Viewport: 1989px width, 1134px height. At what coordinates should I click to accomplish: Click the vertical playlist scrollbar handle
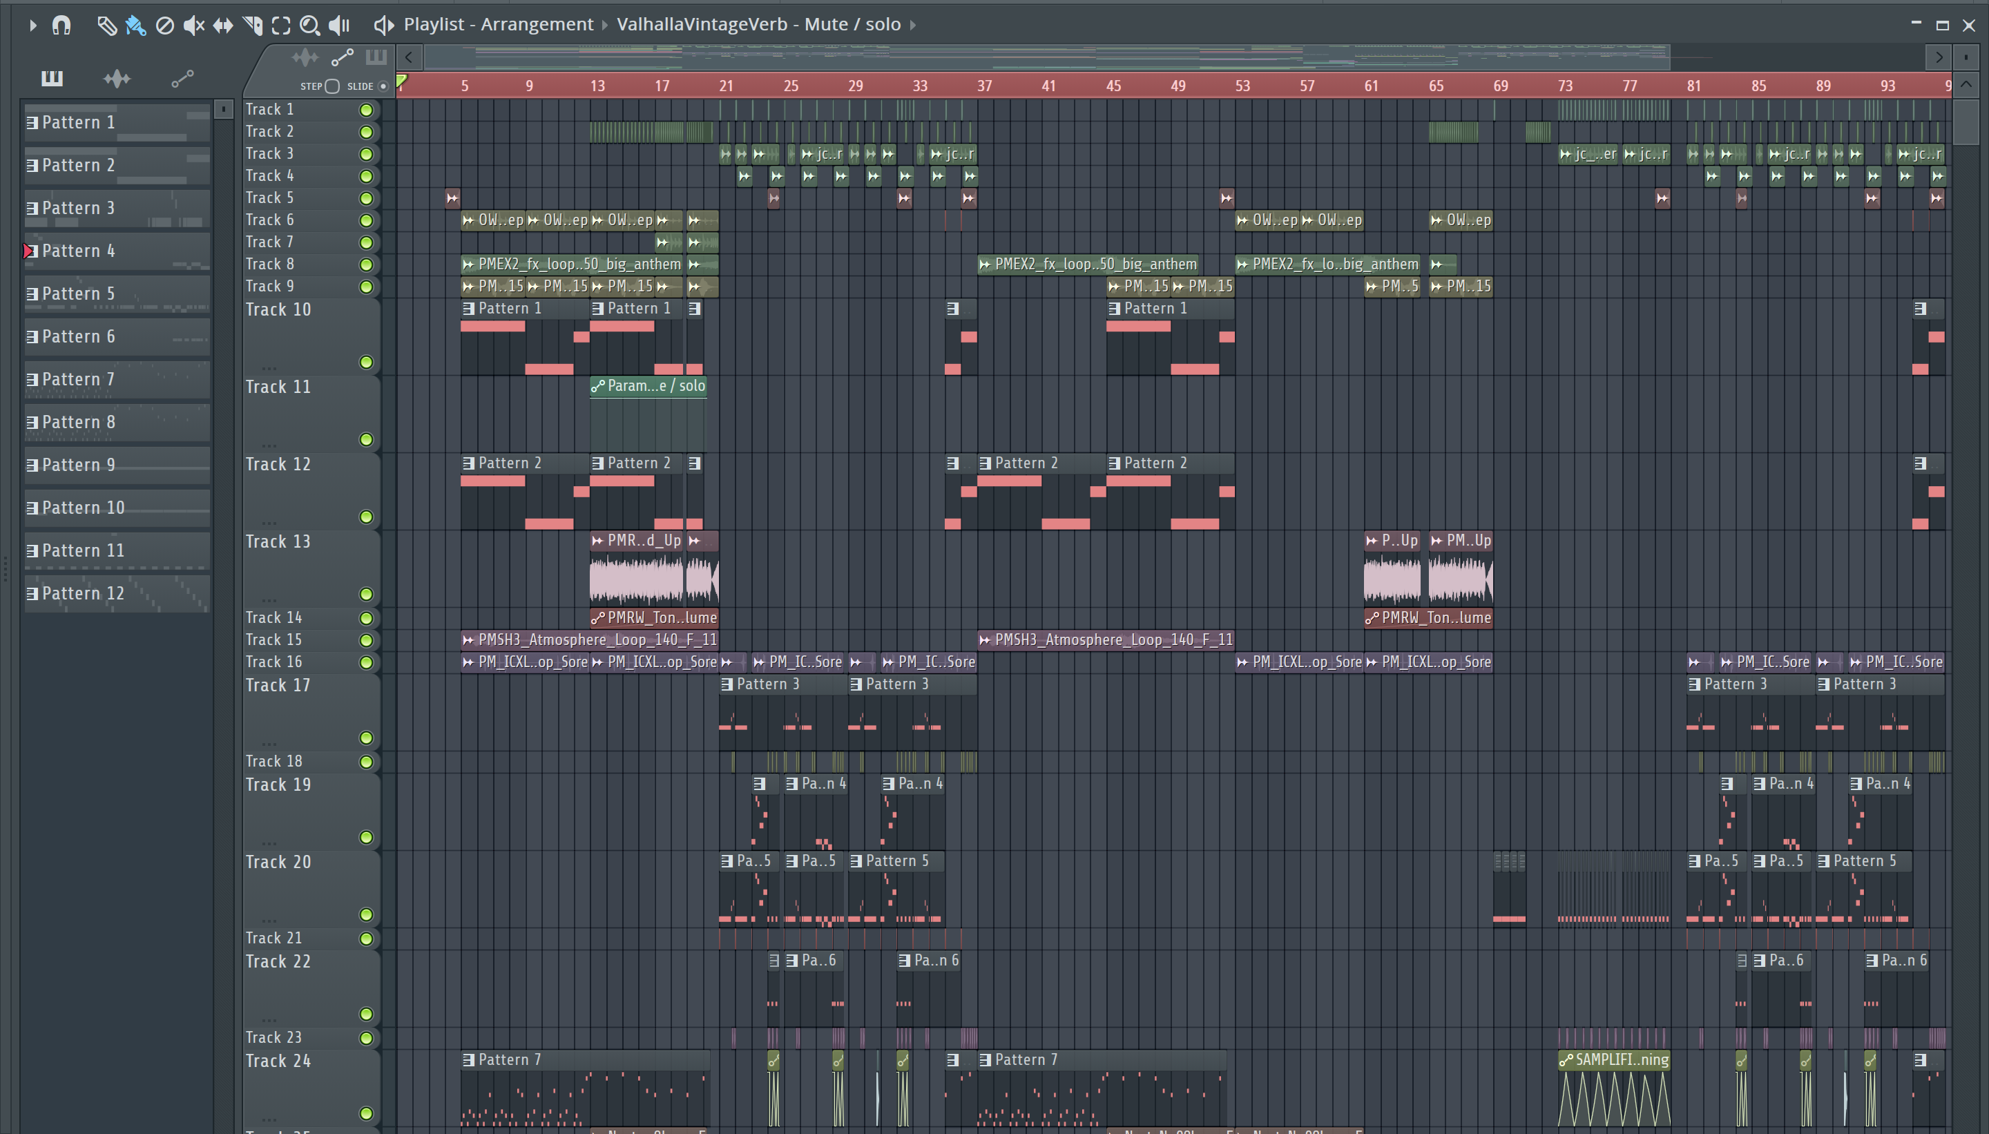[x=1966, y=122]
